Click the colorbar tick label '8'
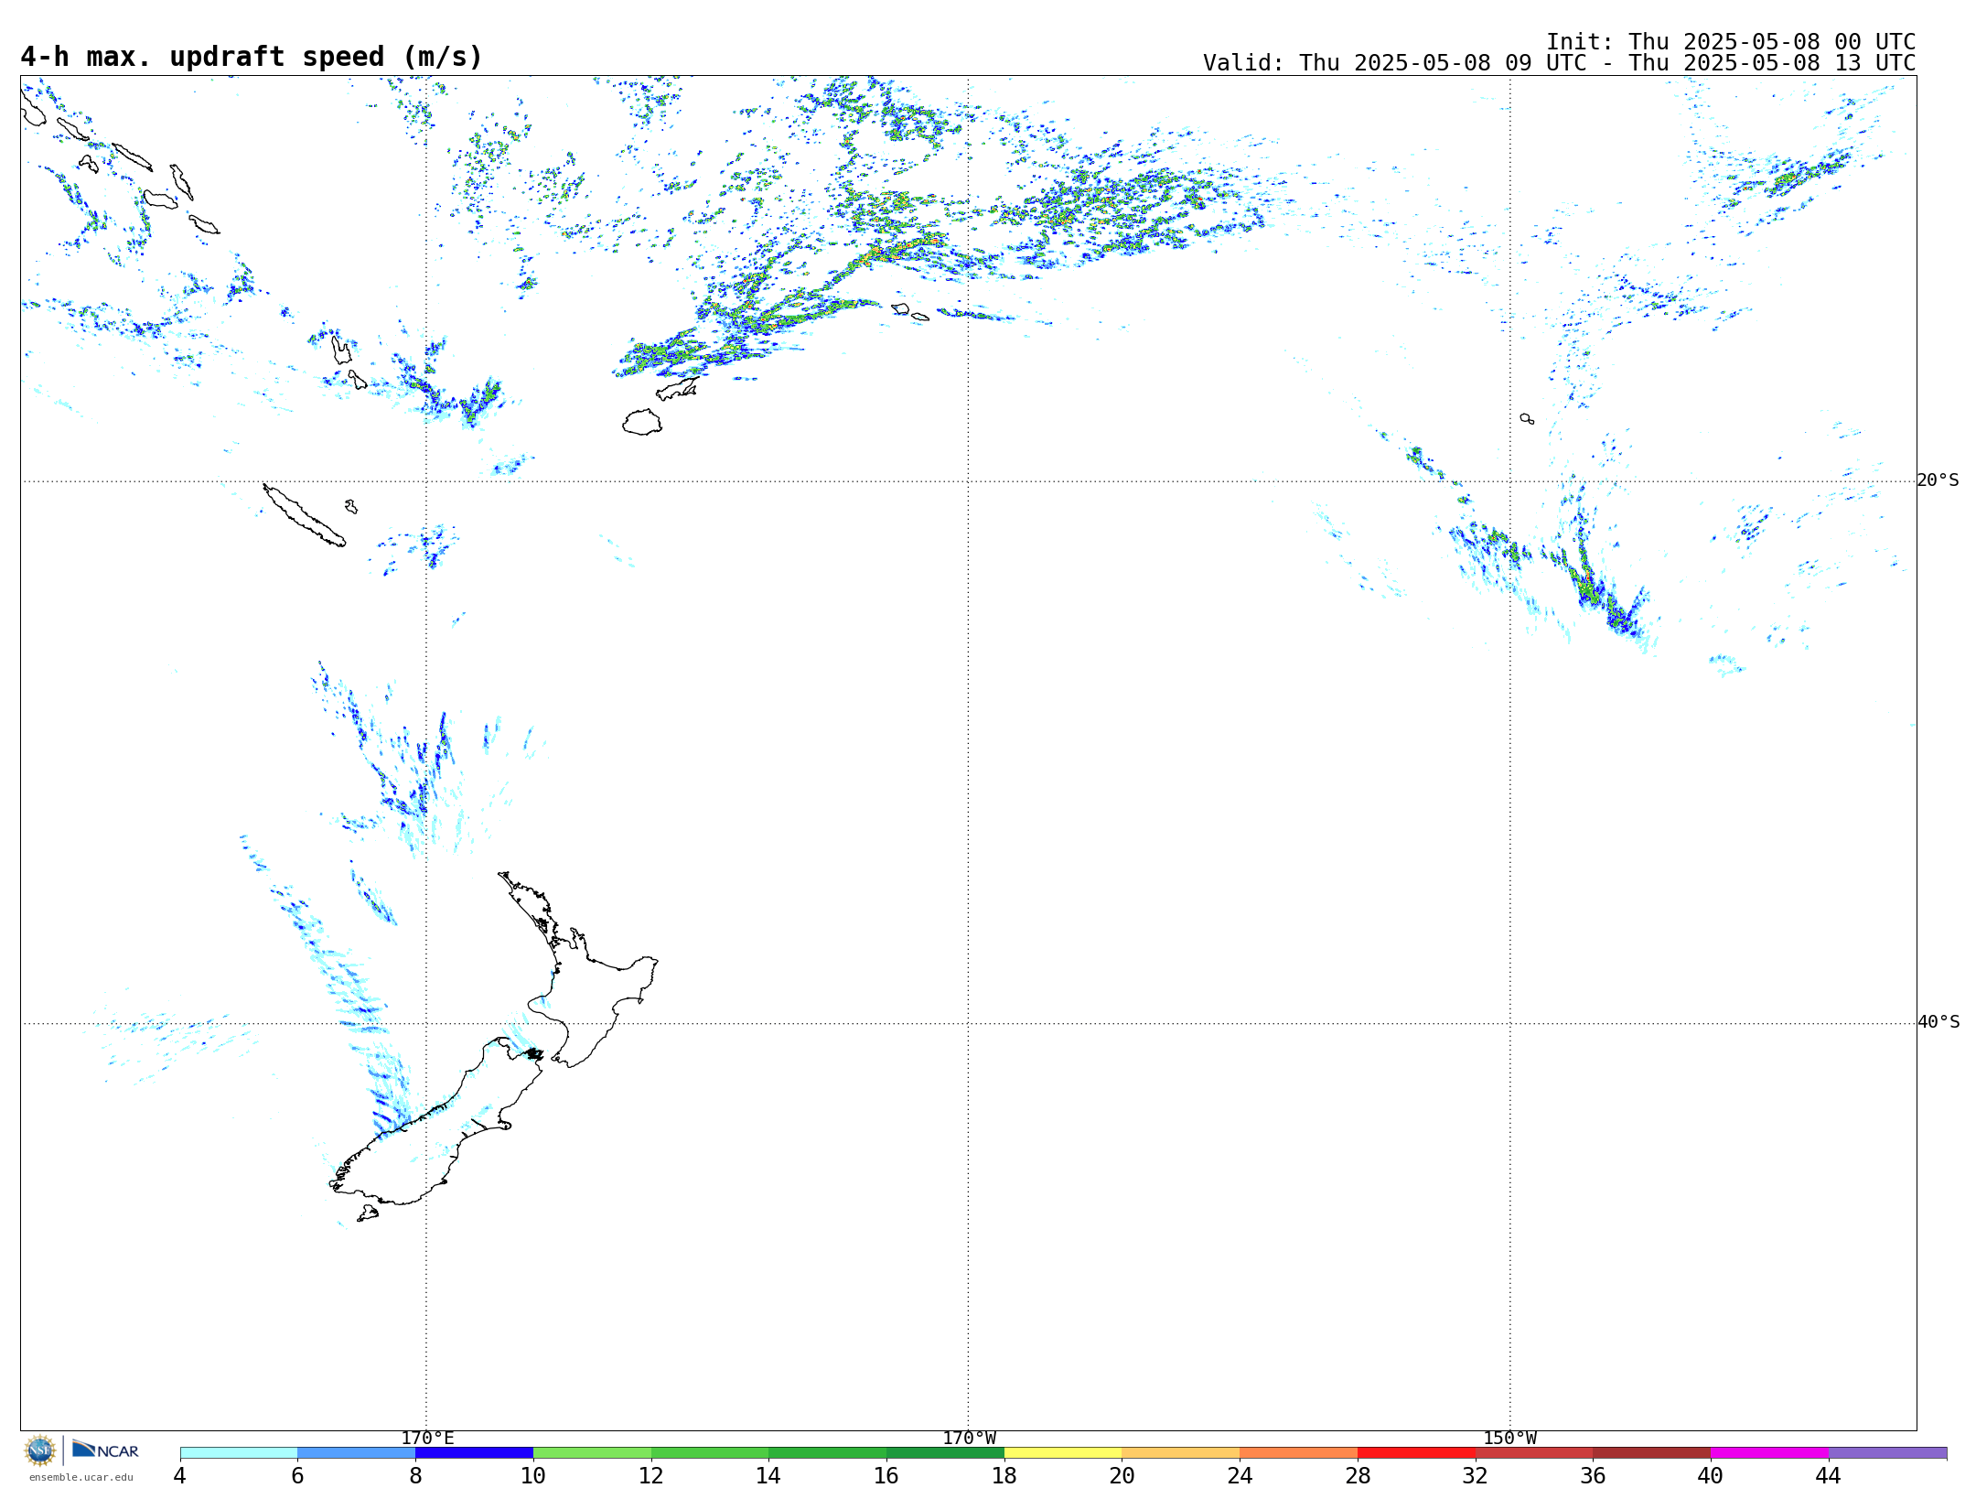Viewport: 1976px width, 1488px height. point(415,1475)
